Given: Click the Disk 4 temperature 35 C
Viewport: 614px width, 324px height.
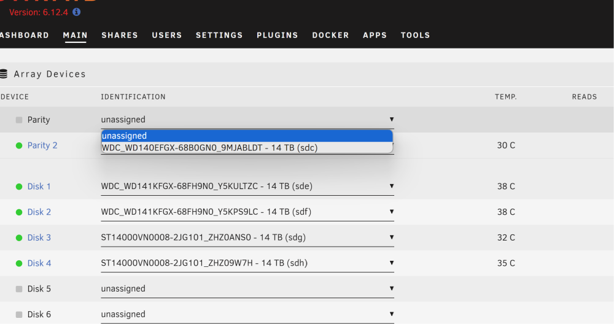Looking at the screenshot, I should click(506, 263).
